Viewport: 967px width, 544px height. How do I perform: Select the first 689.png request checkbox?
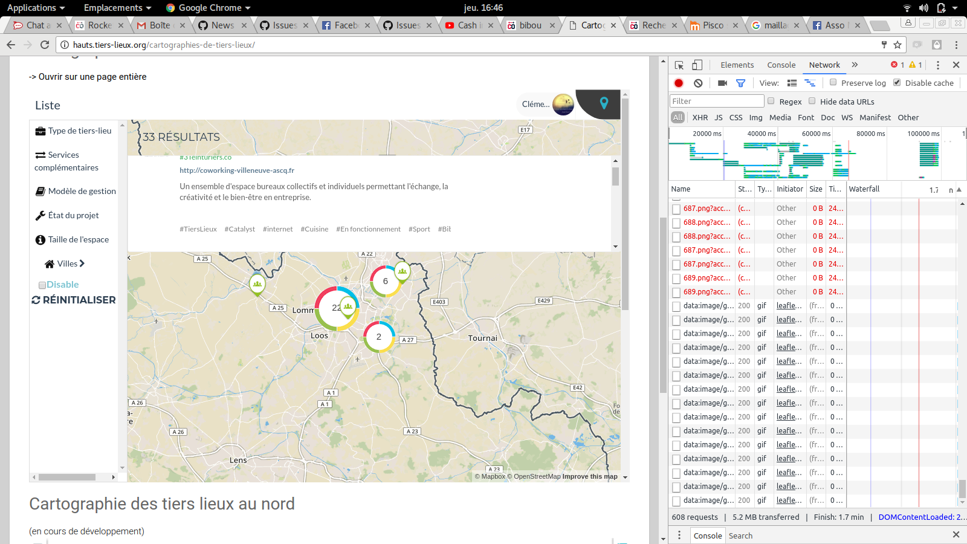[676, 279]
